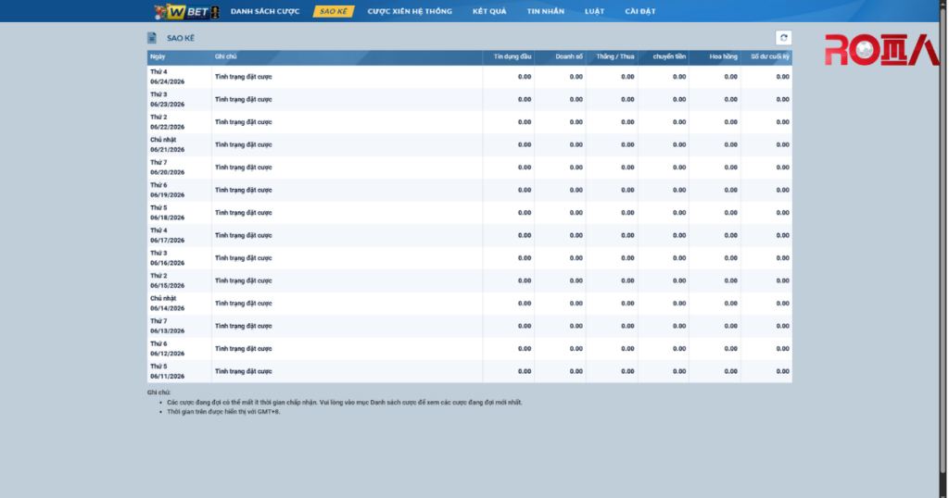Select the date cell Thứ 4 06/24/2026

click(179, 77)
